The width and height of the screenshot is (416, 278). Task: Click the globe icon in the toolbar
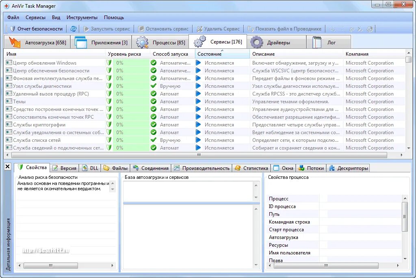pos(370,29)
